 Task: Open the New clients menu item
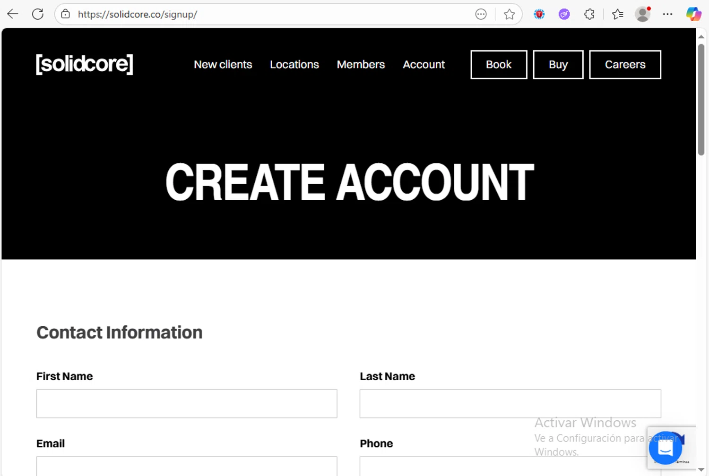coord(223,64)
